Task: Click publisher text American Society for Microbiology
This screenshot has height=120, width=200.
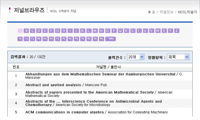Action: 83,105
